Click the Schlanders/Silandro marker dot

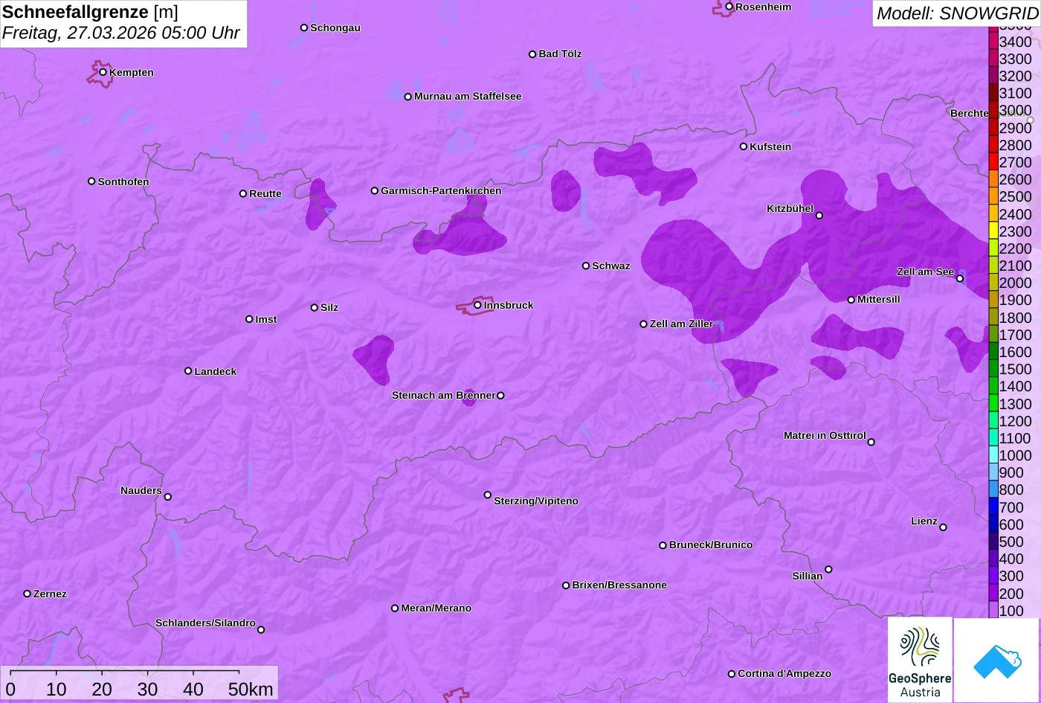[x=261, y=630]
